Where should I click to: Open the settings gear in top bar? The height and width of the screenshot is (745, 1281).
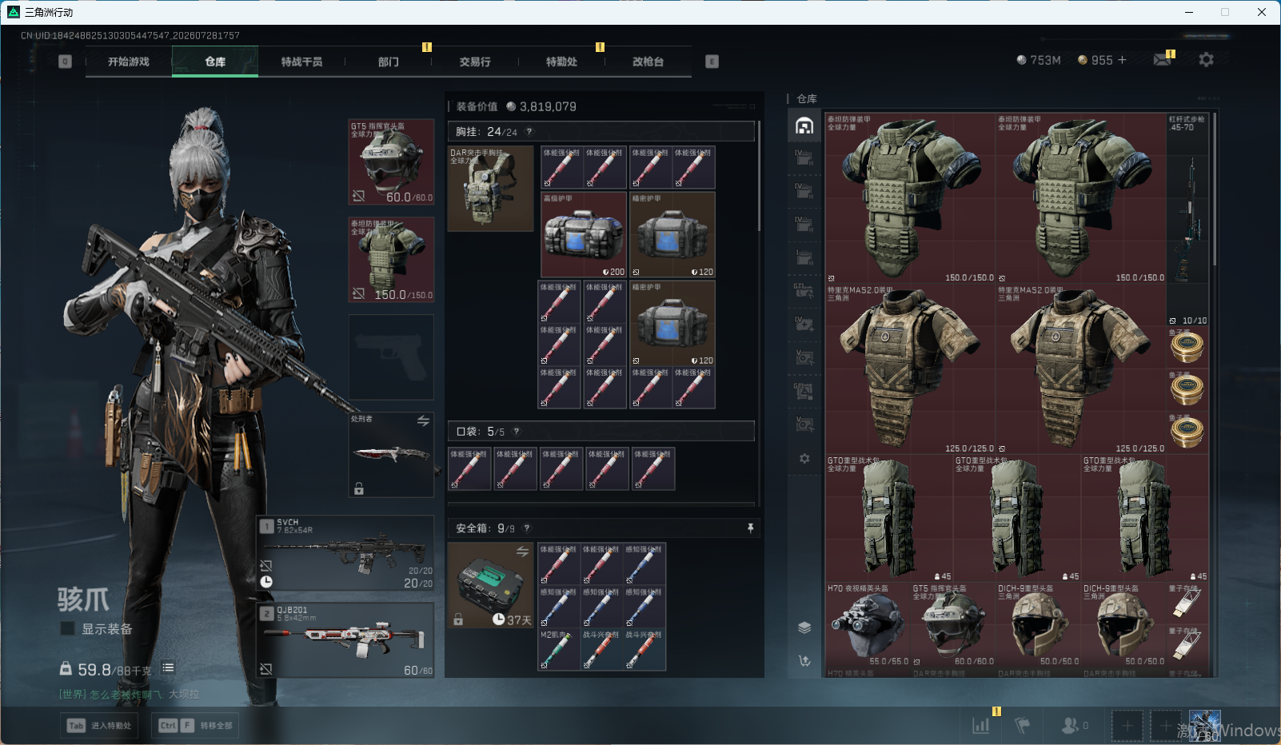click(x=1206, y=60)
